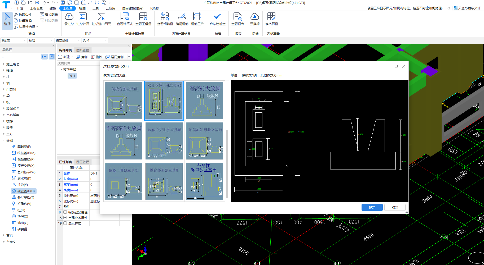This screenshot has width=484, height=265.
Task: Open 查看计算式 tool
Action: coord(125,19)
